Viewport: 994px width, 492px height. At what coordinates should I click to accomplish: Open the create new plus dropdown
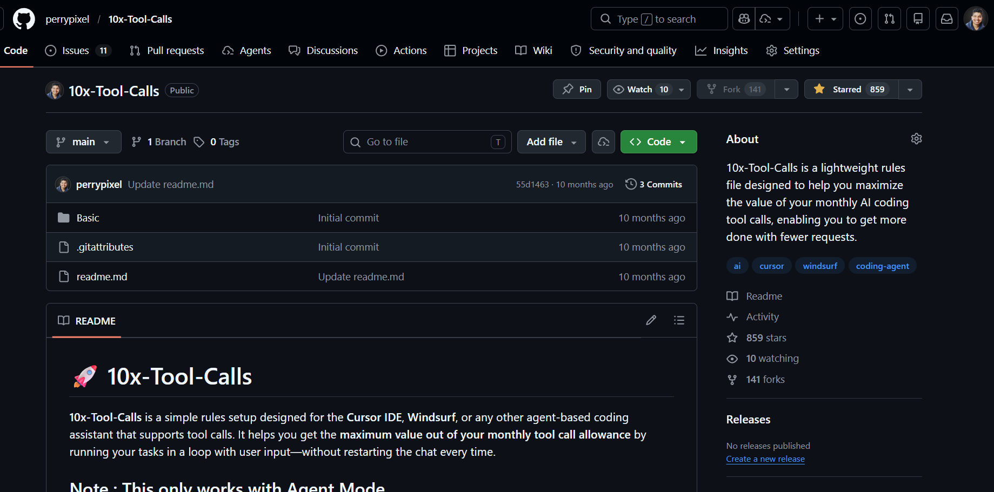(825, 19)
